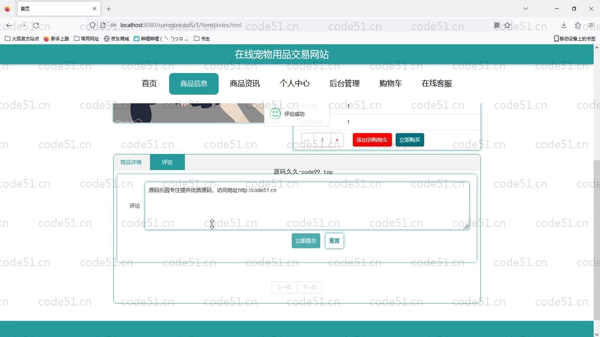600x337 pixels.
Task: Click 下一页 pagination button
Action: (309, 287)
